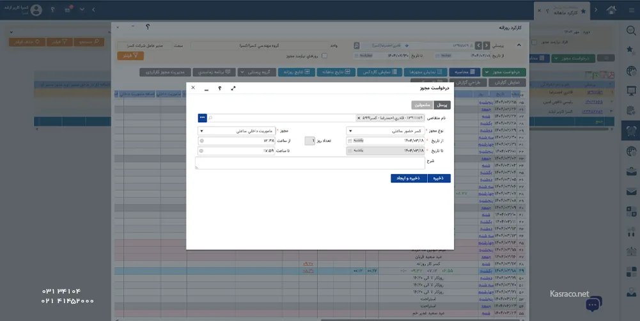Viewport: 640px width, 321px height.
Task: Open the calendar picker for the از تاریخ field
Action: click(349, 141)
